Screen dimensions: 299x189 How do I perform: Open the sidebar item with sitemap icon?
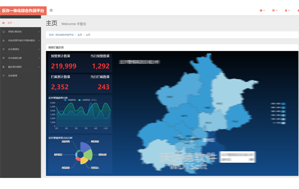(x=20, y=40)
